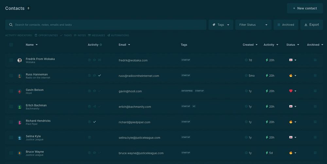Click the Messages legend envelope icon
327x164 pixels.
point(89,35)
